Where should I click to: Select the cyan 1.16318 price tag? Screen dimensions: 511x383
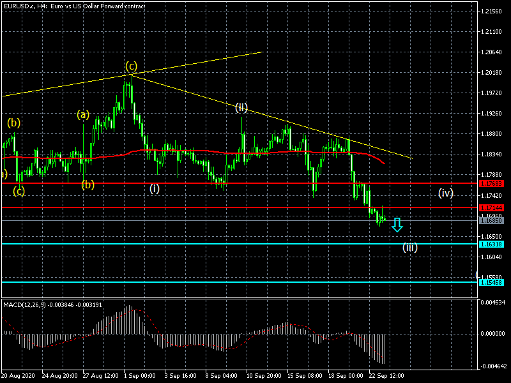pyautogui.click(x=491, y=244)
